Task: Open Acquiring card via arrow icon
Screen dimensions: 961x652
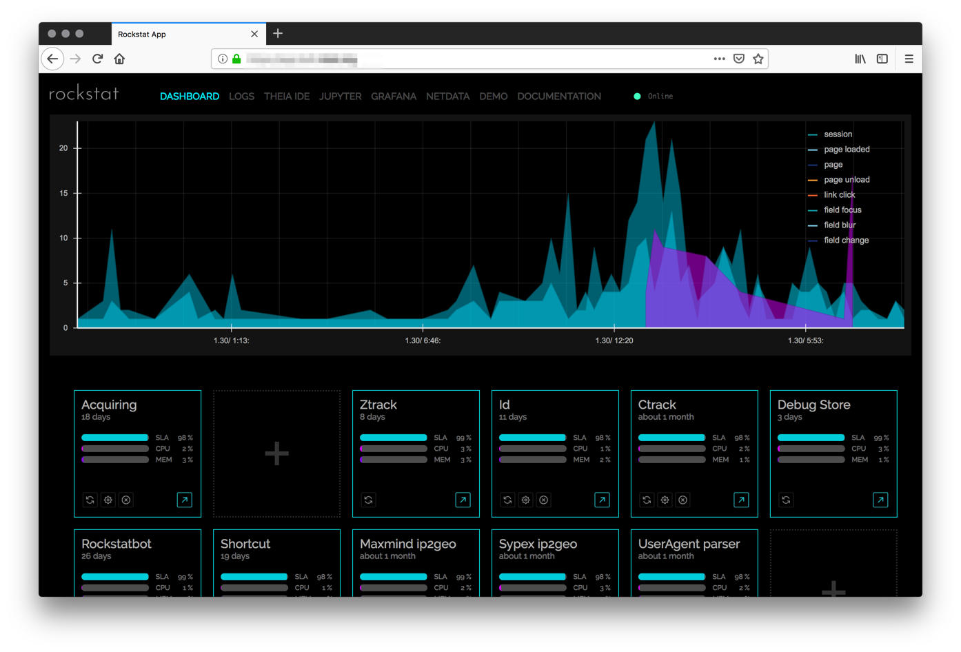Action: point(185,500)
